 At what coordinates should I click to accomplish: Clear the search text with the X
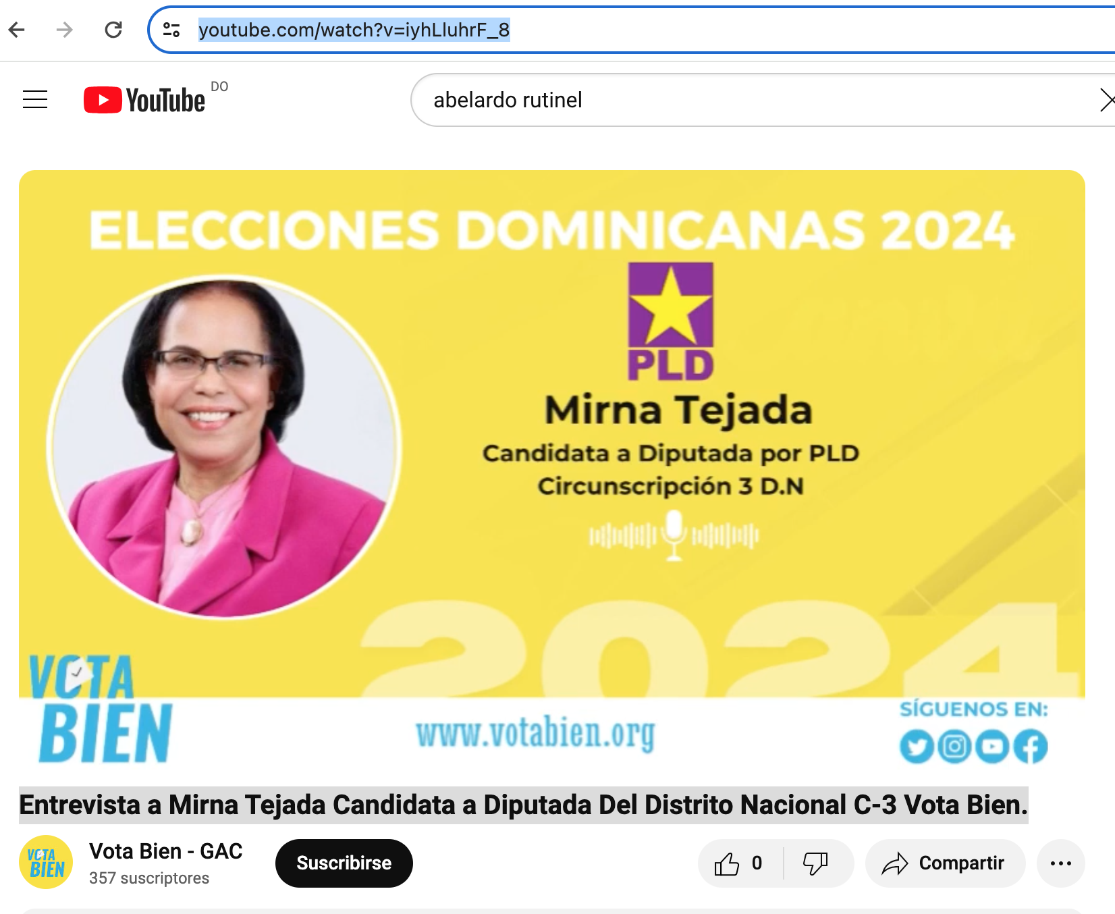tap(1107, 100)
